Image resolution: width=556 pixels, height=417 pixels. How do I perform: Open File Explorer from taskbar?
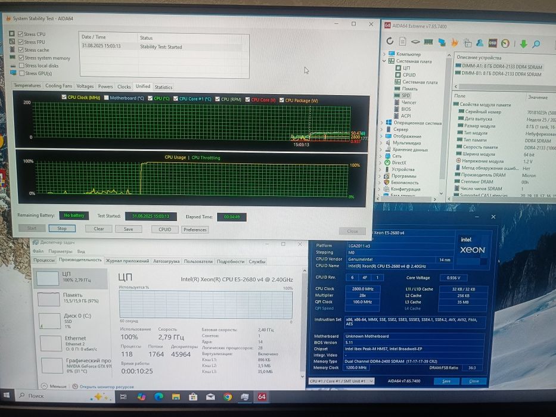(176, 396)
